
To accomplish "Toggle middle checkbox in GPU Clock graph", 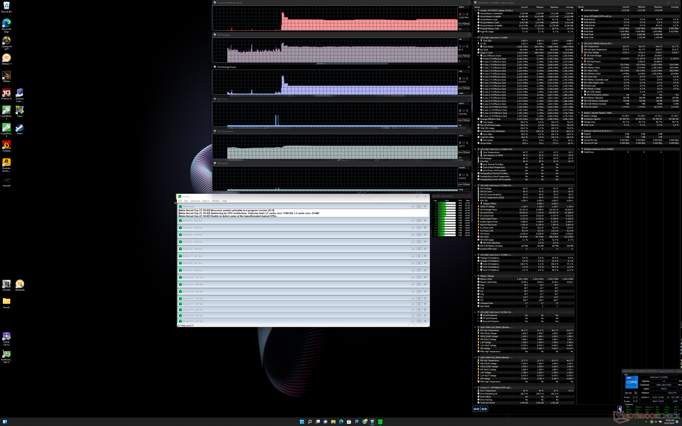I will point(464,111).
